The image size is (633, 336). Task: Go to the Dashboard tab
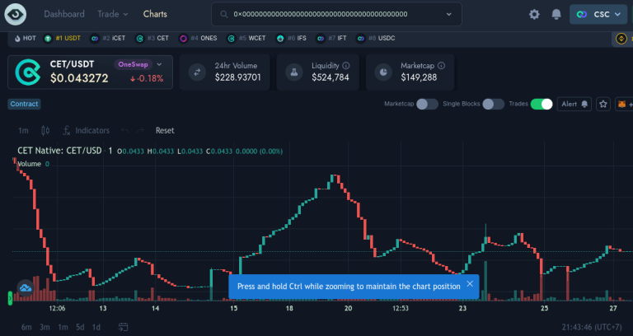63,14
